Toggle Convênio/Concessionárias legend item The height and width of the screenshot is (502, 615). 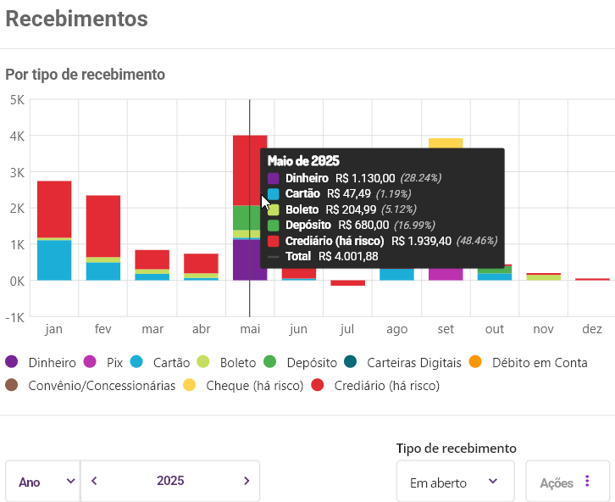tap(93, 385)
